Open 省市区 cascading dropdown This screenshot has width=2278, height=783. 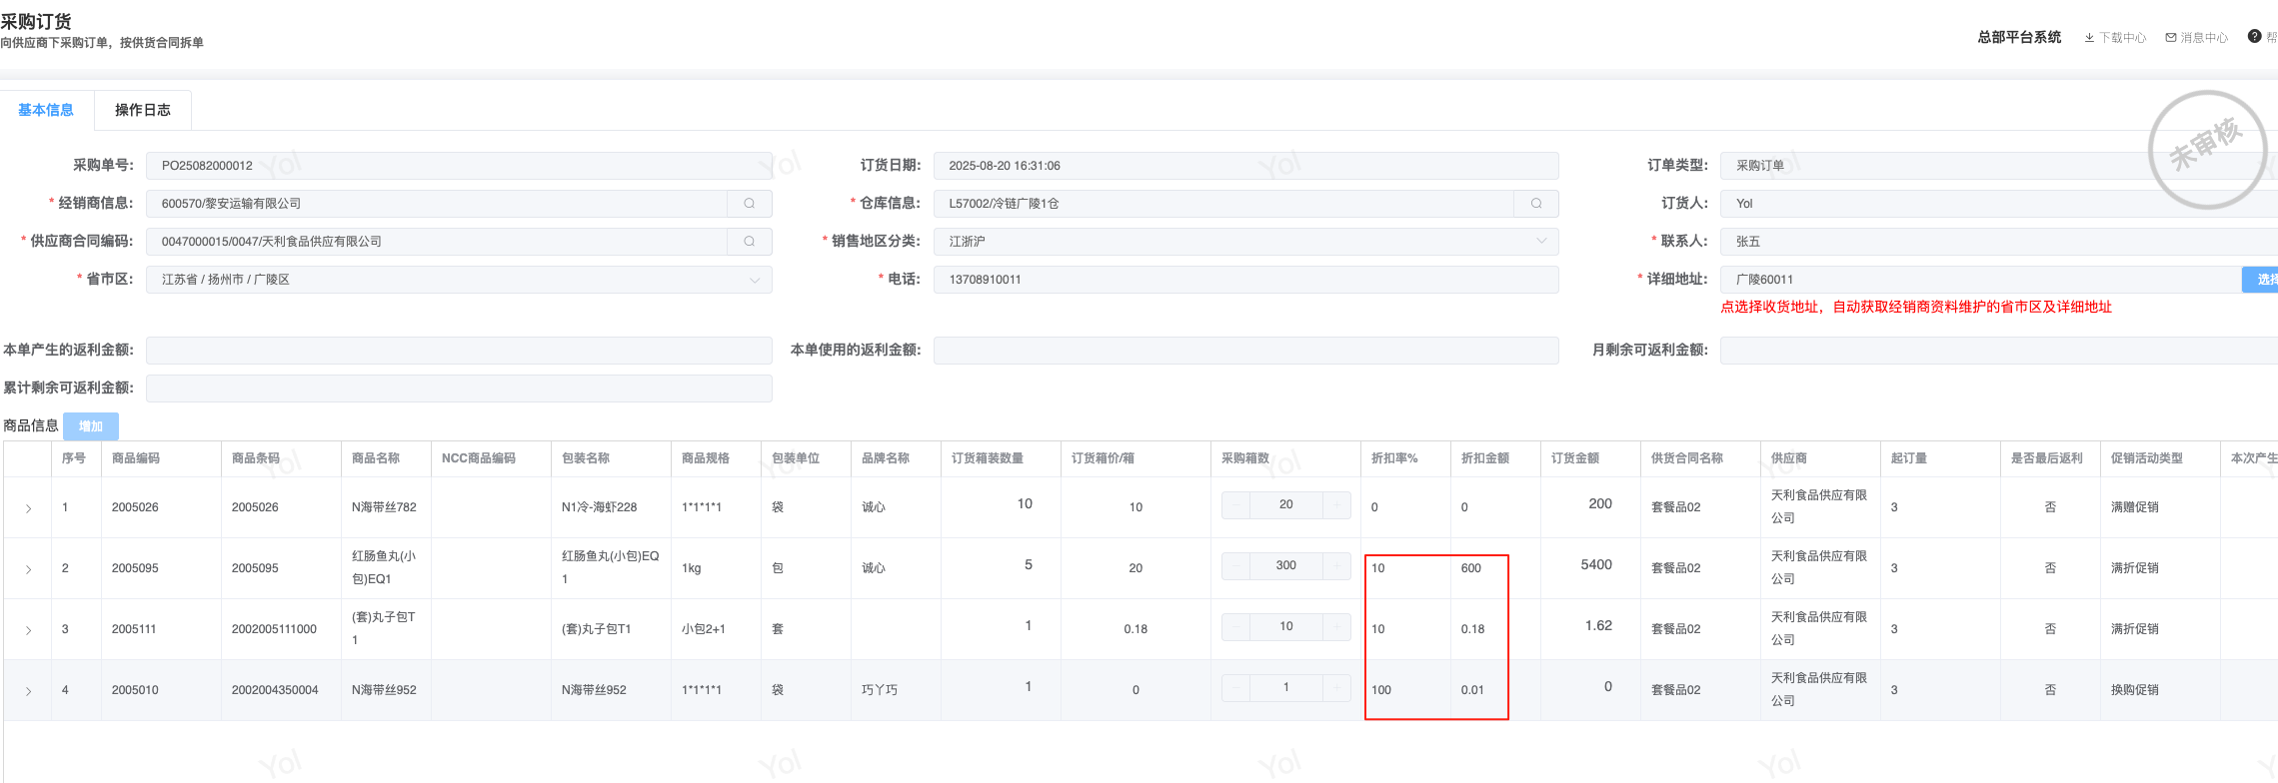(458, 280)
